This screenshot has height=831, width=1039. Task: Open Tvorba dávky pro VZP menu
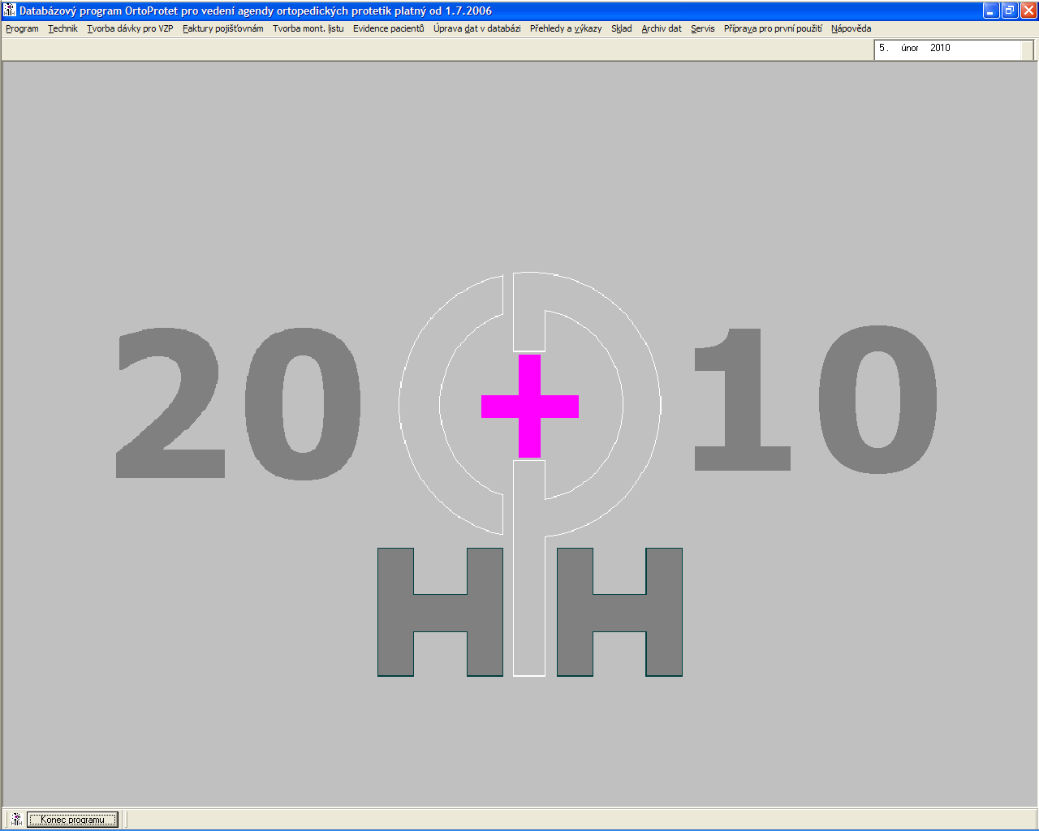point(130,28)
